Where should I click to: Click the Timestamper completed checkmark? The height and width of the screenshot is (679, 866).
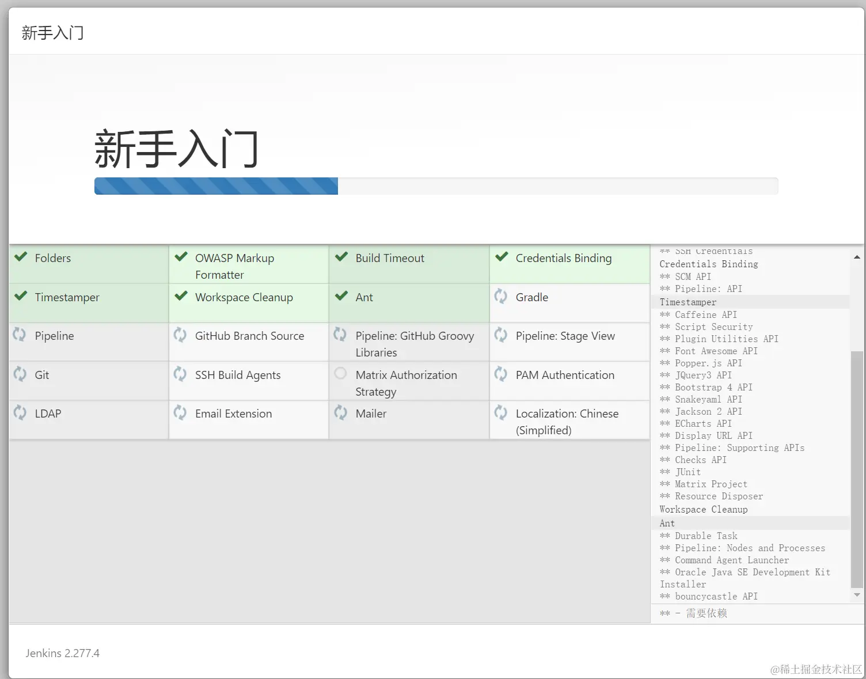(21, 296)
